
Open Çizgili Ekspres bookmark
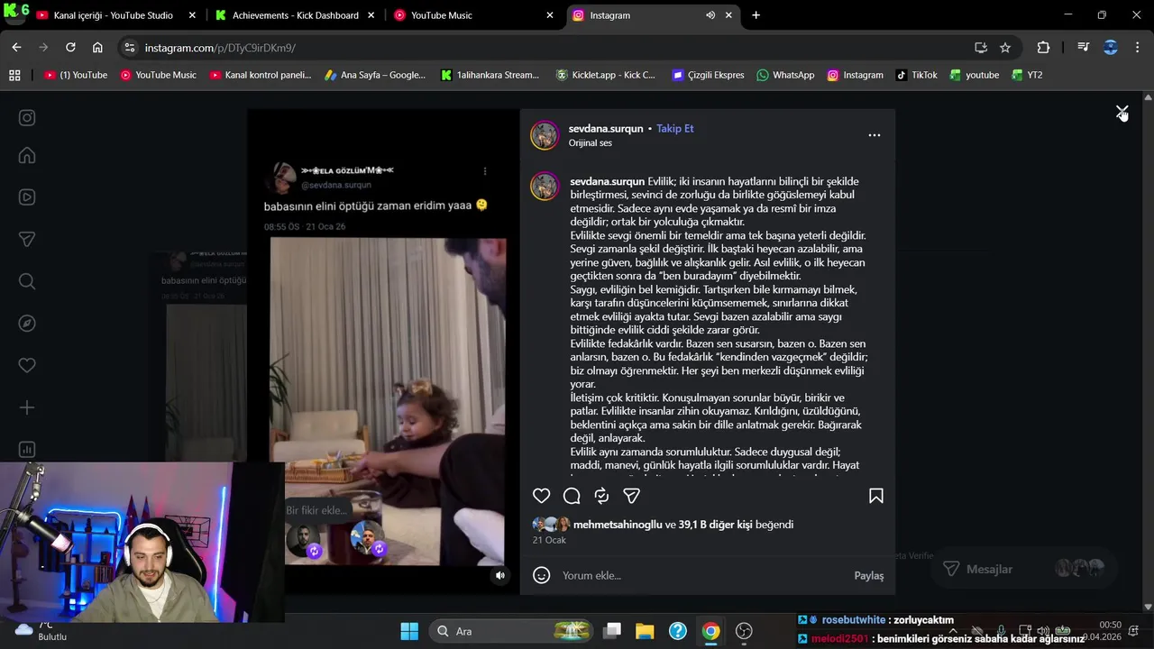pyautogui.click(x=708, y=75)
